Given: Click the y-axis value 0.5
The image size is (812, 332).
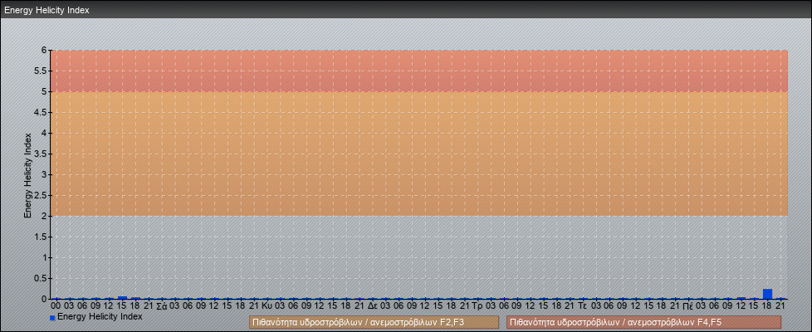Looking at the screenshot, I should pyautogui.click(x=41, y=278).
